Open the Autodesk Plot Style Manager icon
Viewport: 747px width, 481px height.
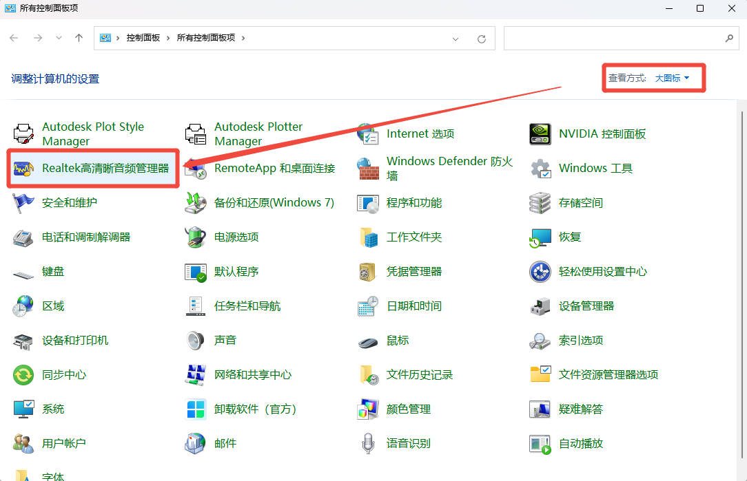[23, 134]
